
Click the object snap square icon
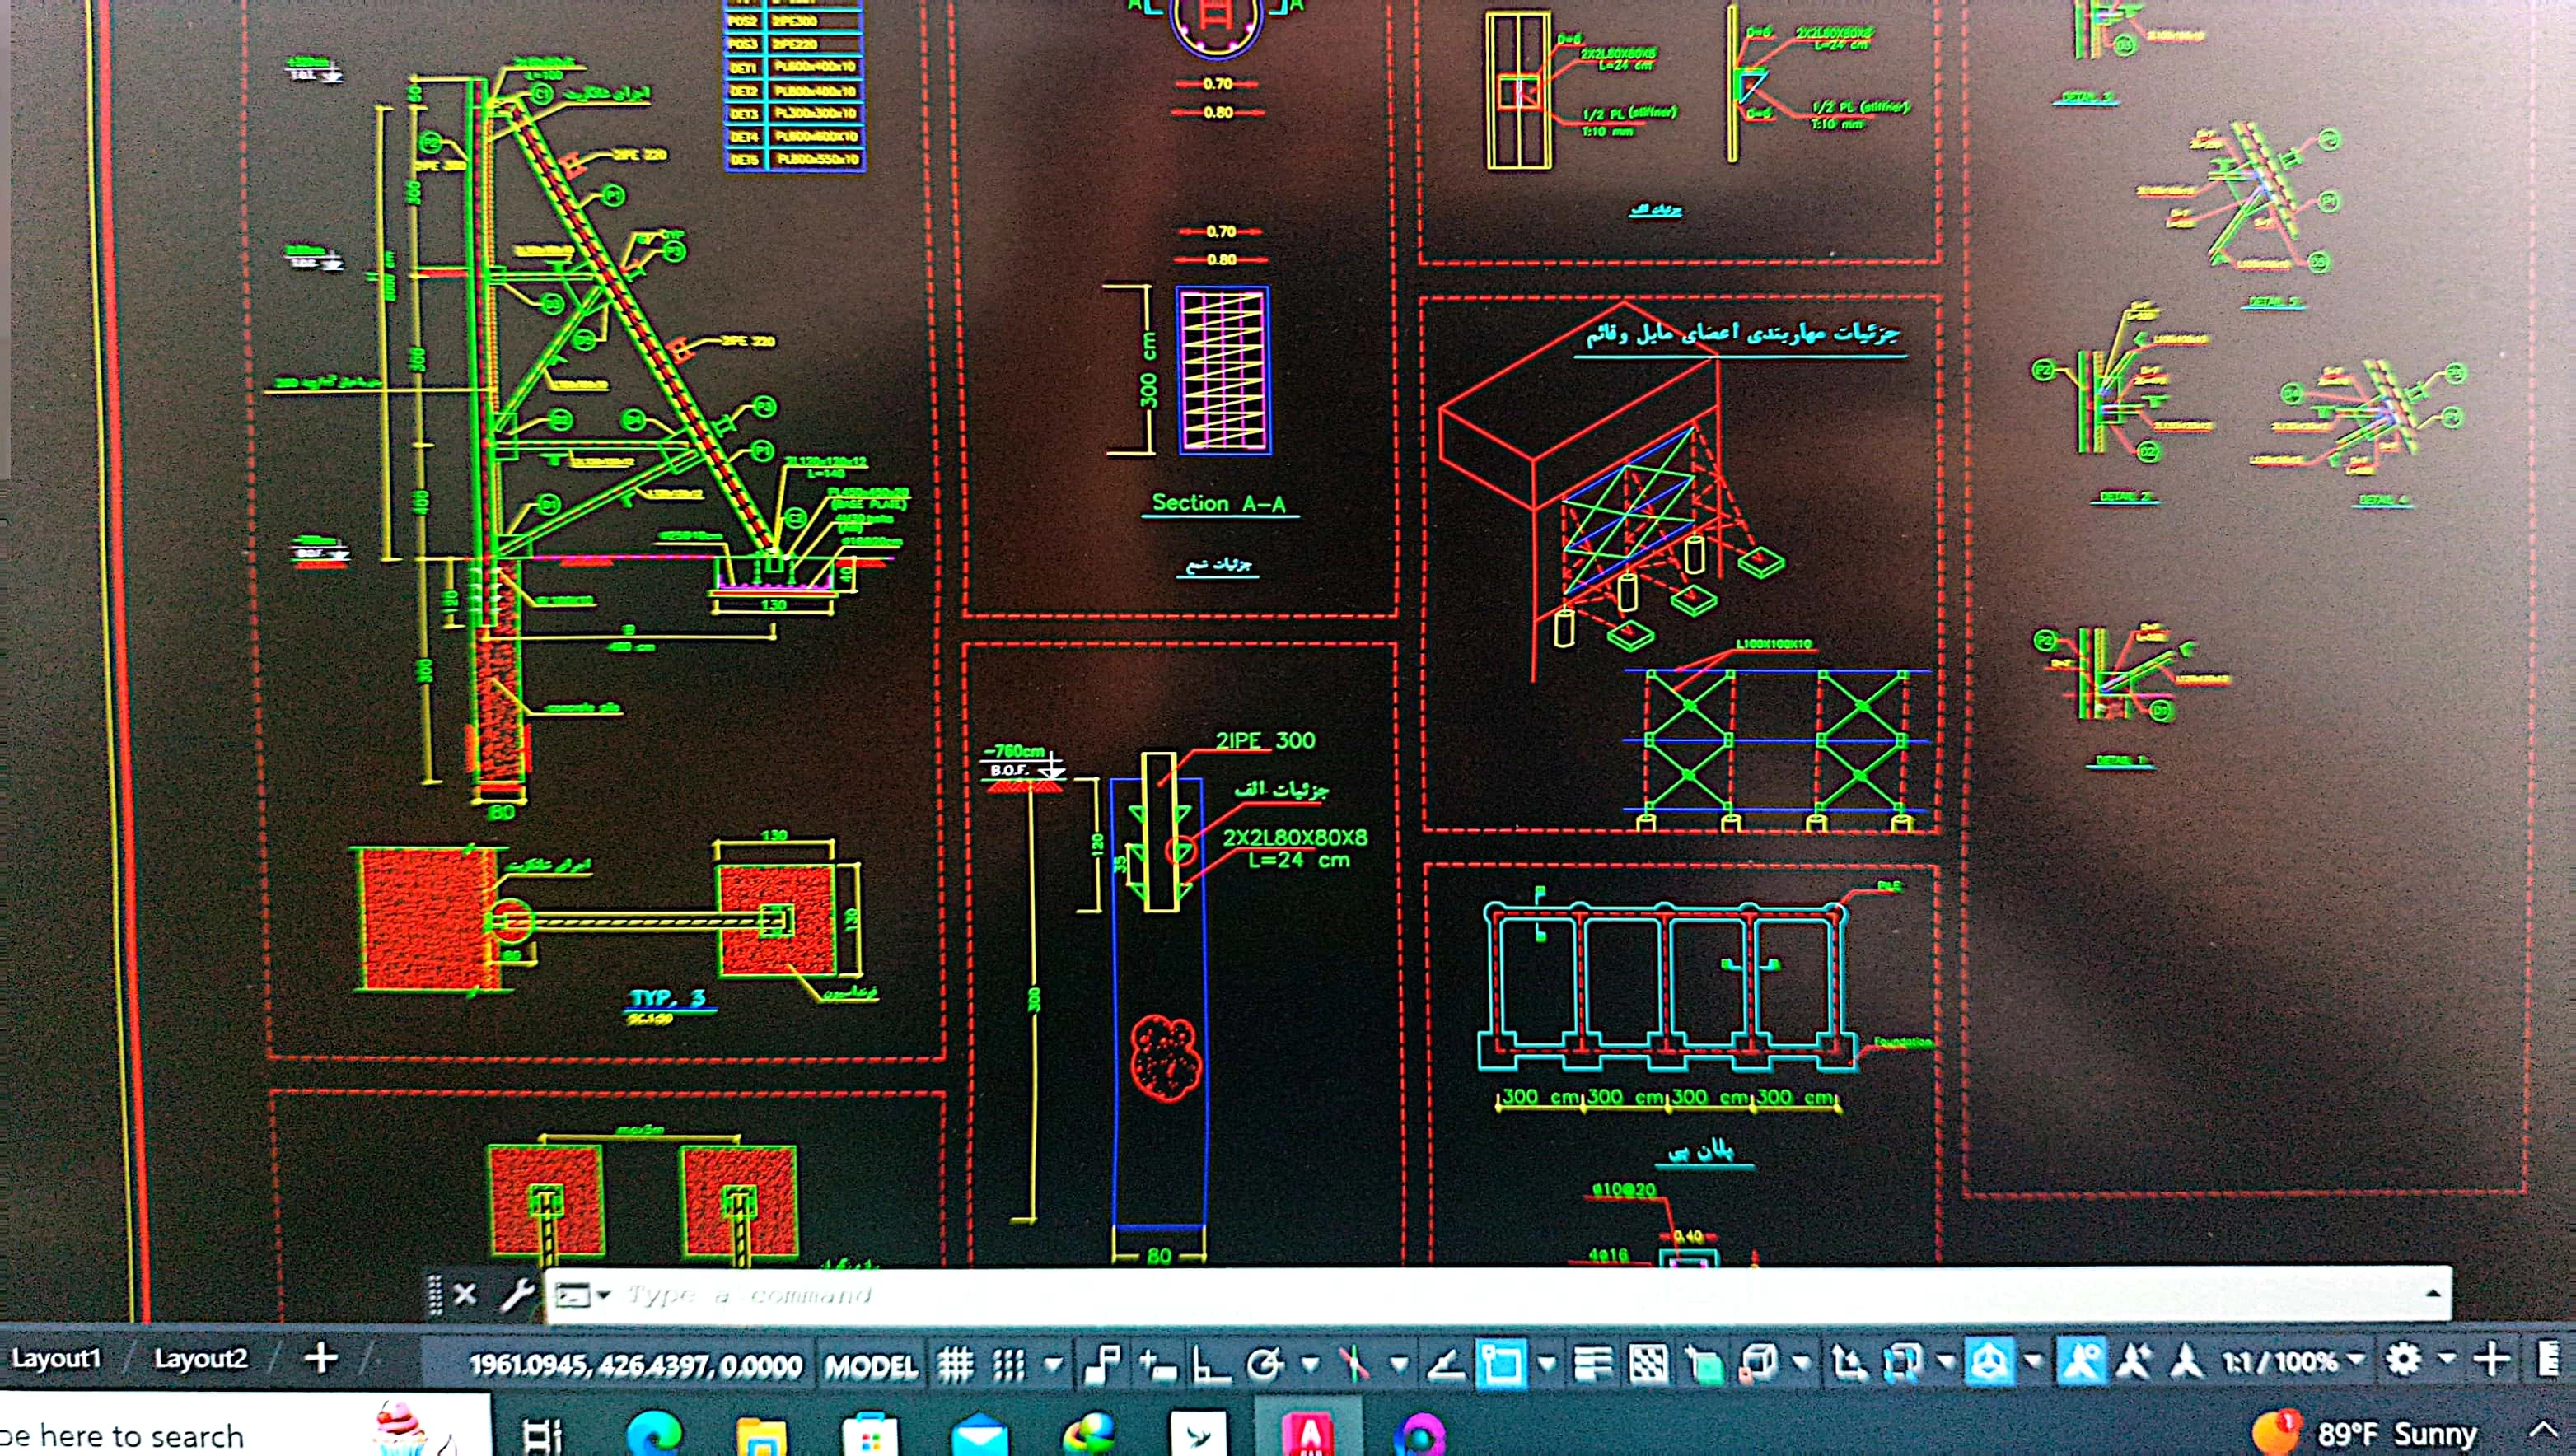point(1501,1364)
